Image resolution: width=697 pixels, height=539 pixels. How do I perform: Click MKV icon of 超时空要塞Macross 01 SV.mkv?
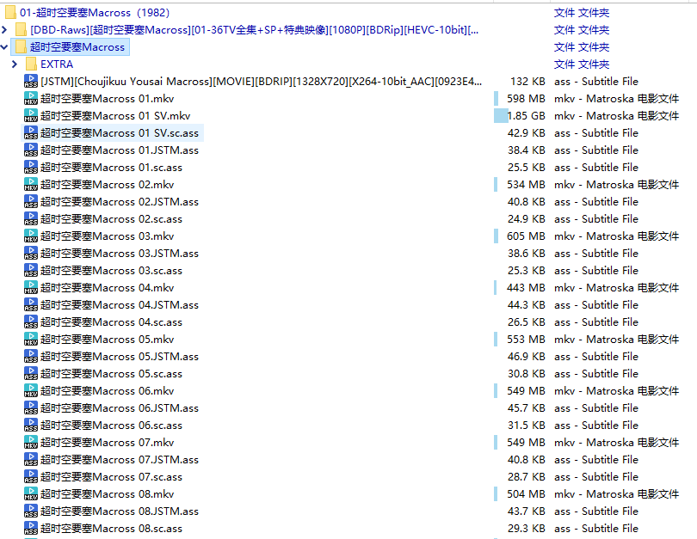point(31,116)
